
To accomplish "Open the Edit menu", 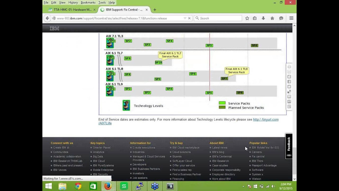I will pos(54,2).
